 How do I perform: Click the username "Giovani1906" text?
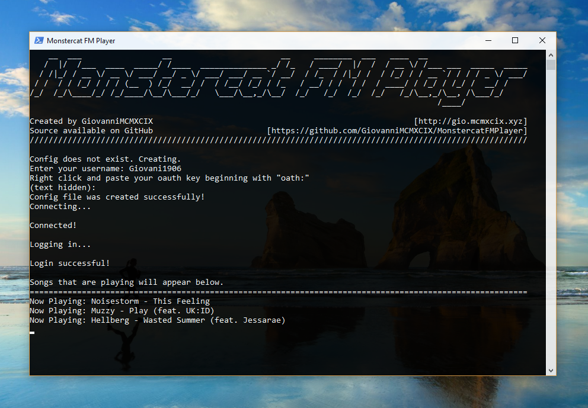(155, 169)
